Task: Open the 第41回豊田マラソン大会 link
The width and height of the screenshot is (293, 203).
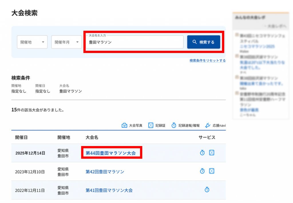Action: [x=109, y=190]
